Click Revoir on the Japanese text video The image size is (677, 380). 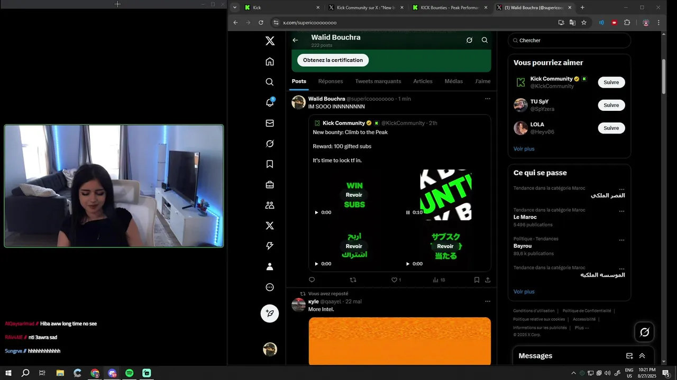coord(445,246)
